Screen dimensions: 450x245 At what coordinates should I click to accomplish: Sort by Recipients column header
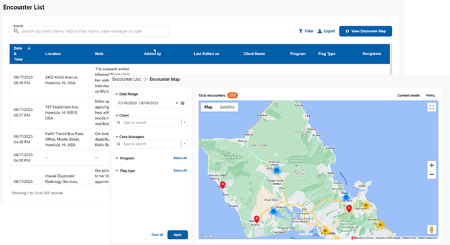[372, 54]
